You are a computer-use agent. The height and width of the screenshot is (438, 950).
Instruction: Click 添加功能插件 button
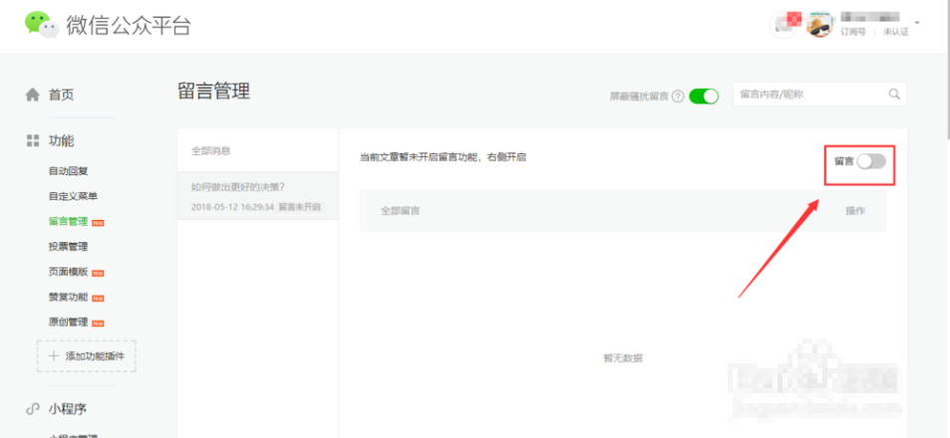tap(87, 355)
